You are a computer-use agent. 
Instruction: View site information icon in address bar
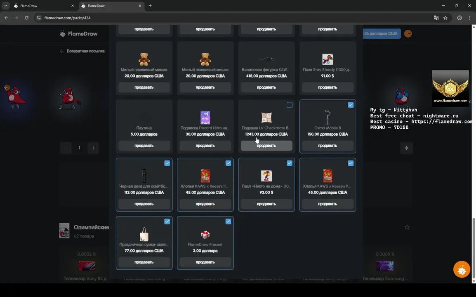point(38,18)
